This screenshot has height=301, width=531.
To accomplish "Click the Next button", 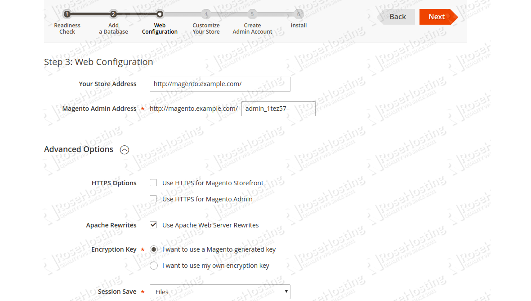I will 435,16.
